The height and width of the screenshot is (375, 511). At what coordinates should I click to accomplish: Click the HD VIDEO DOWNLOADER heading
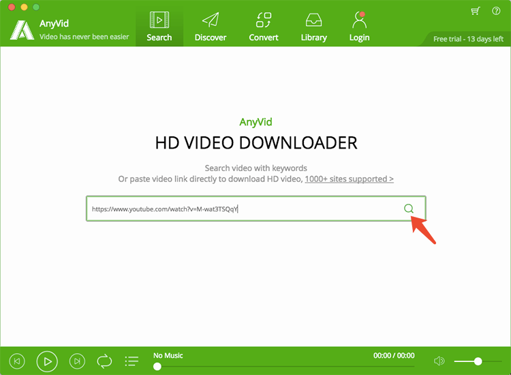[x=256, y=142]
